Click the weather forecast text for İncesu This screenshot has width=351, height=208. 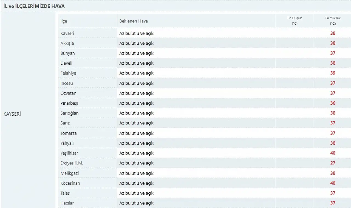(136, 83)
